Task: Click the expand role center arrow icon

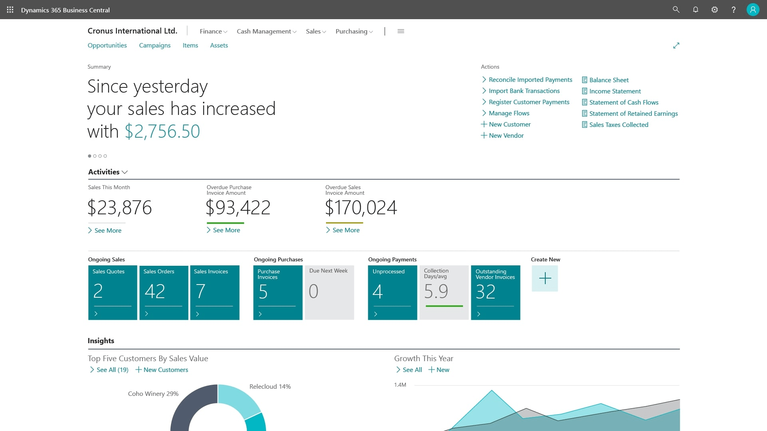Action: pos(676,45)
